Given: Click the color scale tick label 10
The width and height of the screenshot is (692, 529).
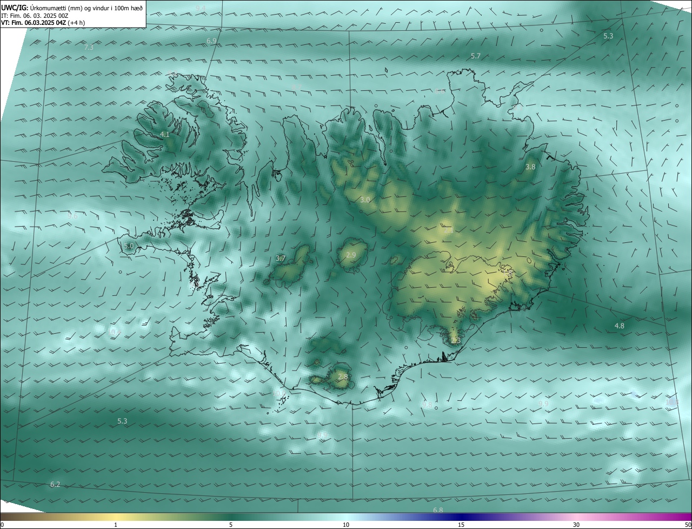Looking at the screenshot, I should (x=346, y=525).
